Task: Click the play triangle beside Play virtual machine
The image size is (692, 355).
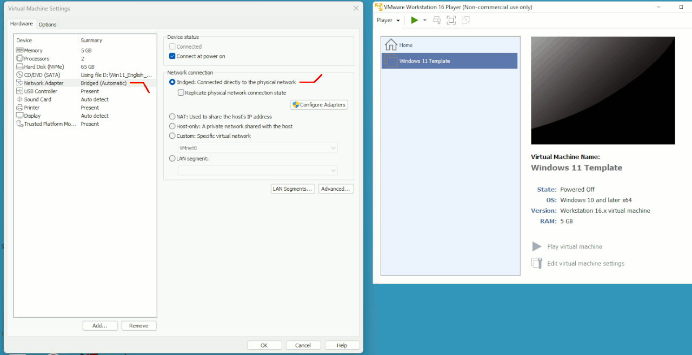Action: (x=537, y=246)
